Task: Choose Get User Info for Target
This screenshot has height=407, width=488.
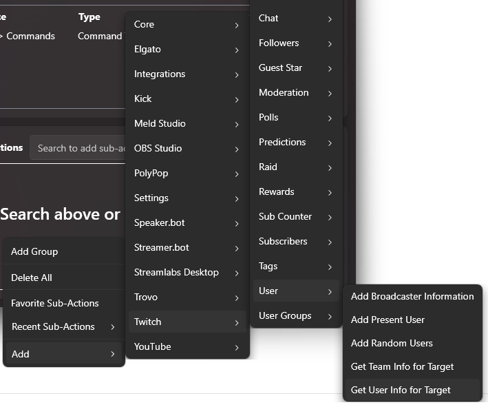Action: pos(412,390)
